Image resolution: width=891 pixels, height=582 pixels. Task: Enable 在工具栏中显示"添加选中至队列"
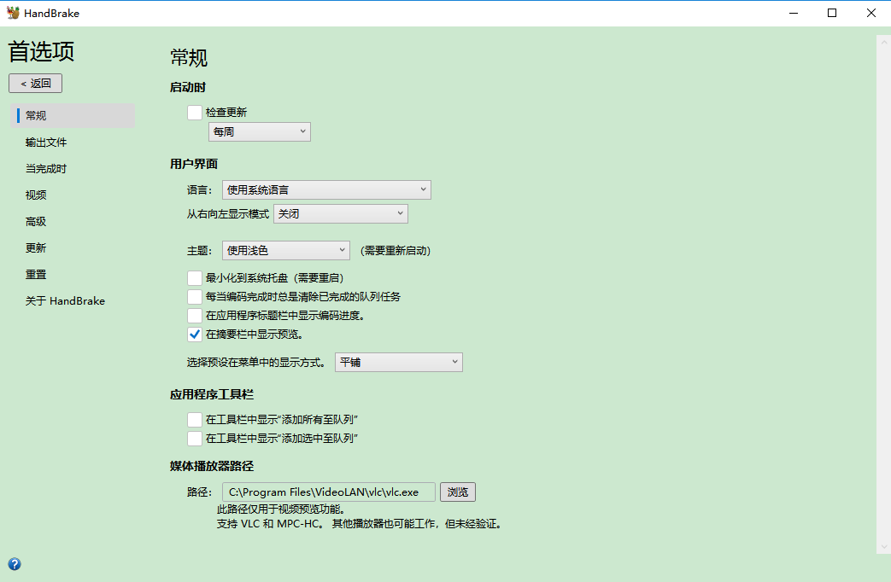(x=195, y=438)
